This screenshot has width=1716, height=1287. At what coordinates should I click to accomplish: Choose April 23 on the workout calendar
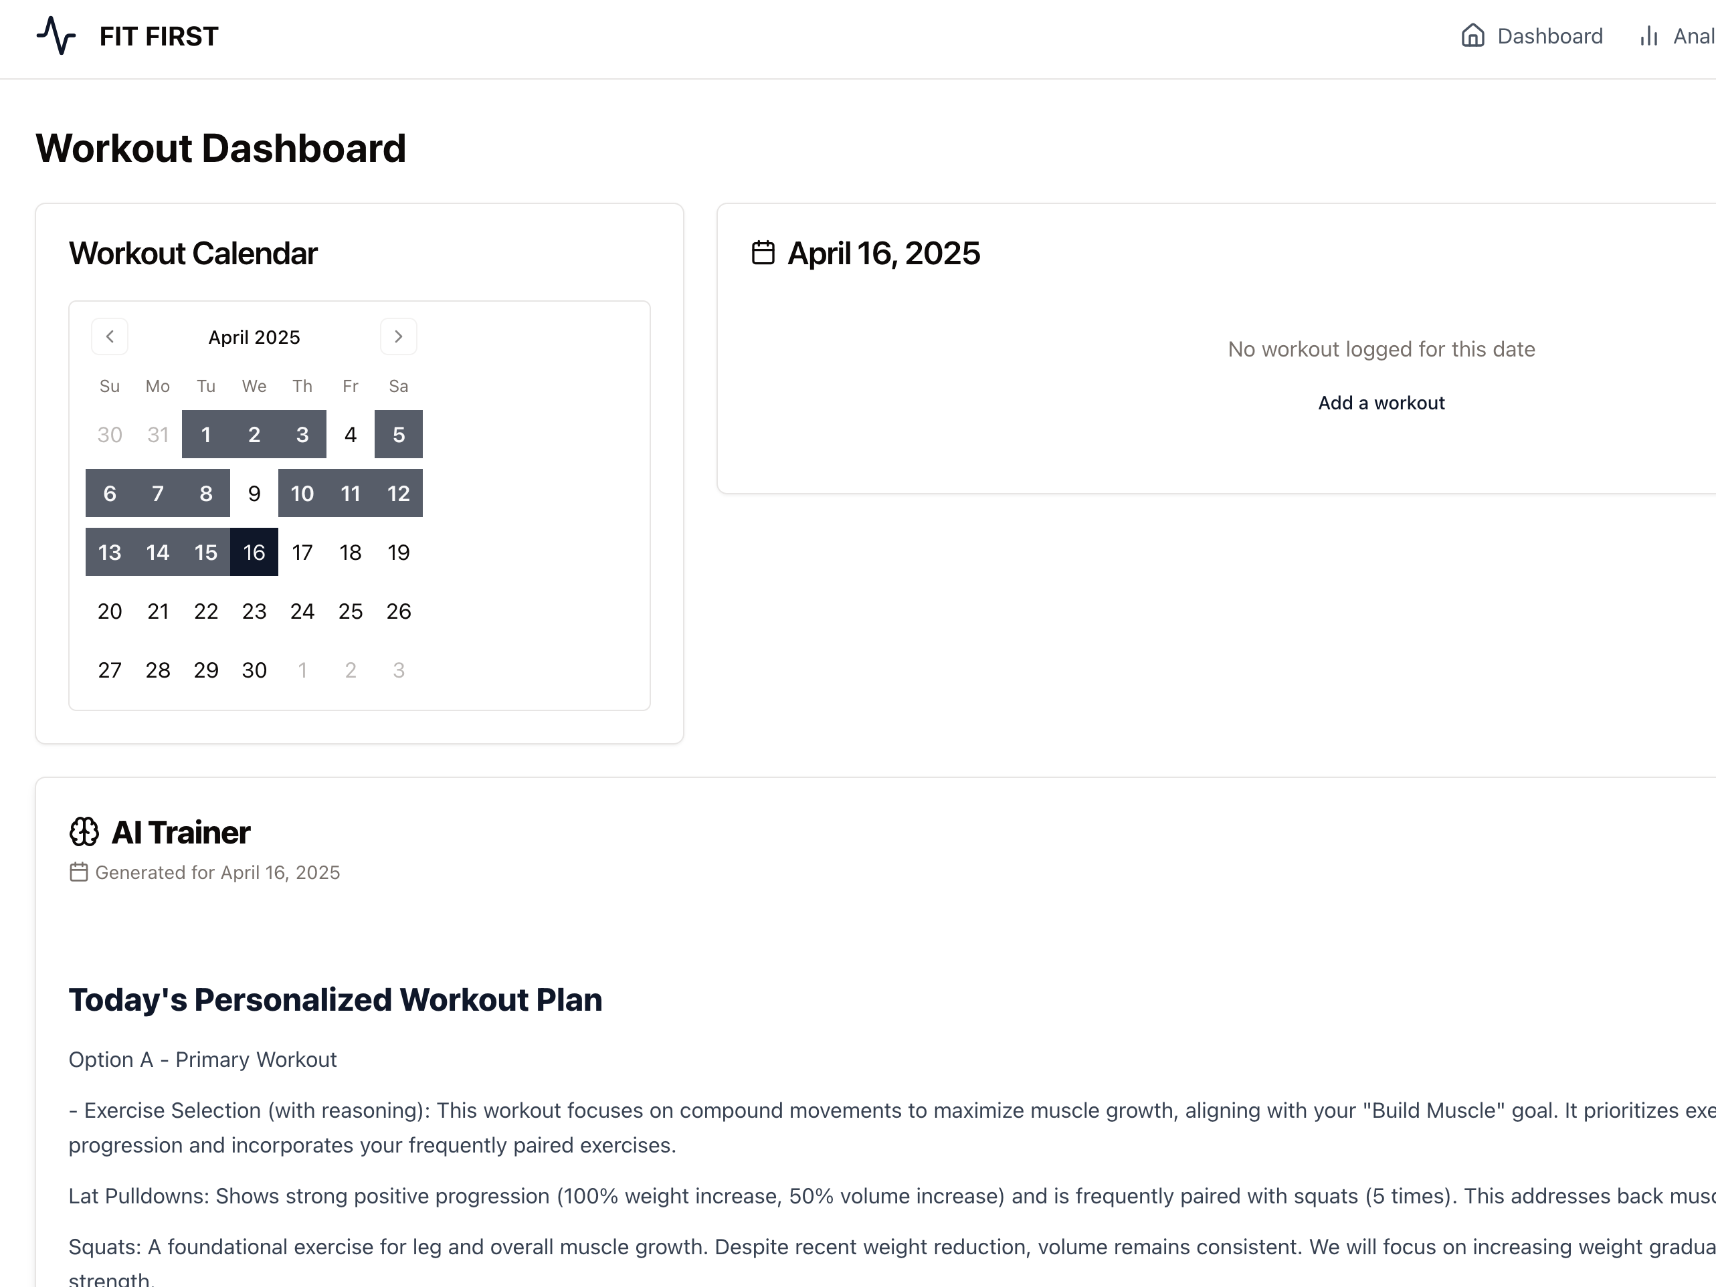tap(254, 611)
